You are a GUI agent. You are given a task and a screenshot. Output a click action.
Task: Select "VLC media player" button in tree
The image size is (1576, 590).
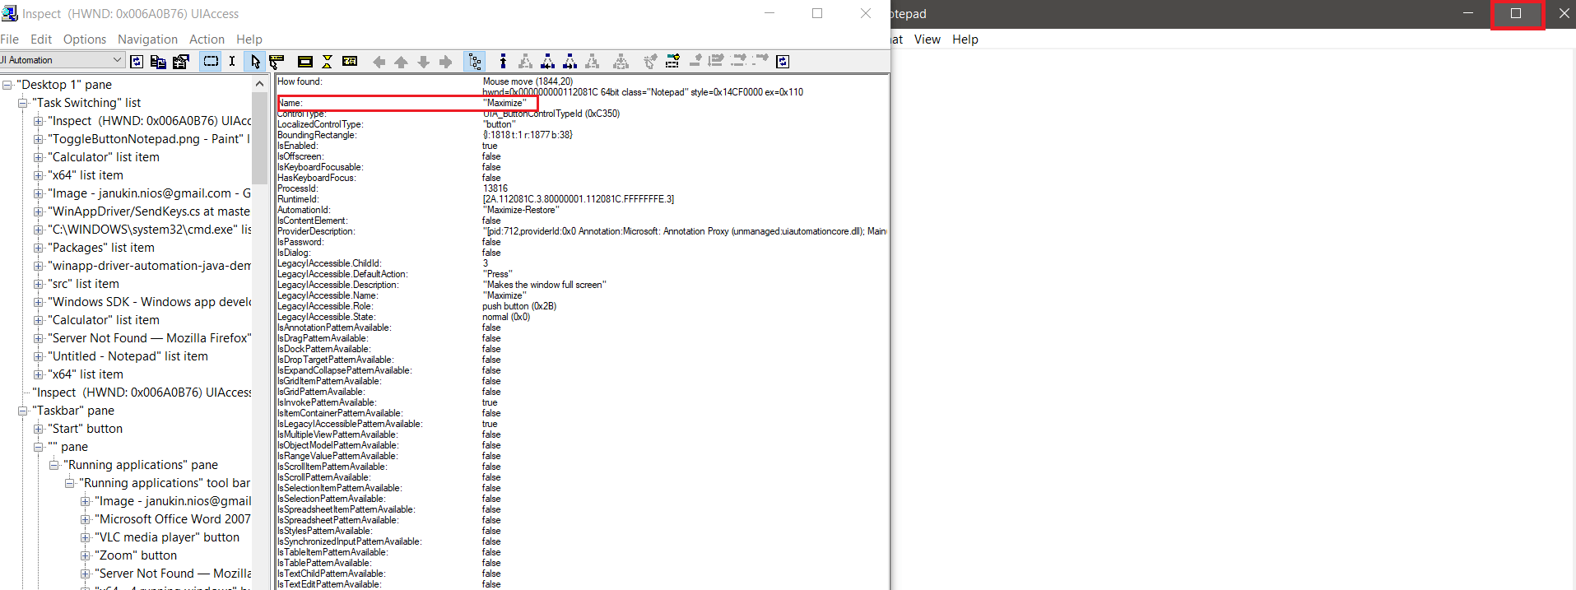[x=167, y=537]
